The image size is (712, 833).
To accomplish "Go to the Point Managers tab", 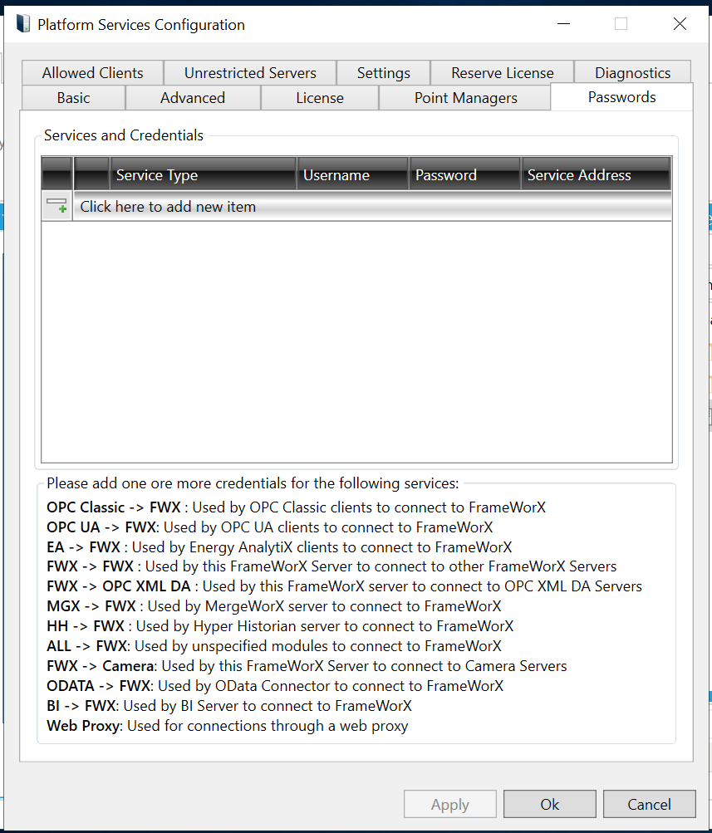I will coord(465,98).
